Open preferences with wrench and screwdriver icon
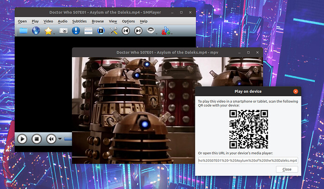The height and width of the screenshot is (189, 324). pos(113,31)
